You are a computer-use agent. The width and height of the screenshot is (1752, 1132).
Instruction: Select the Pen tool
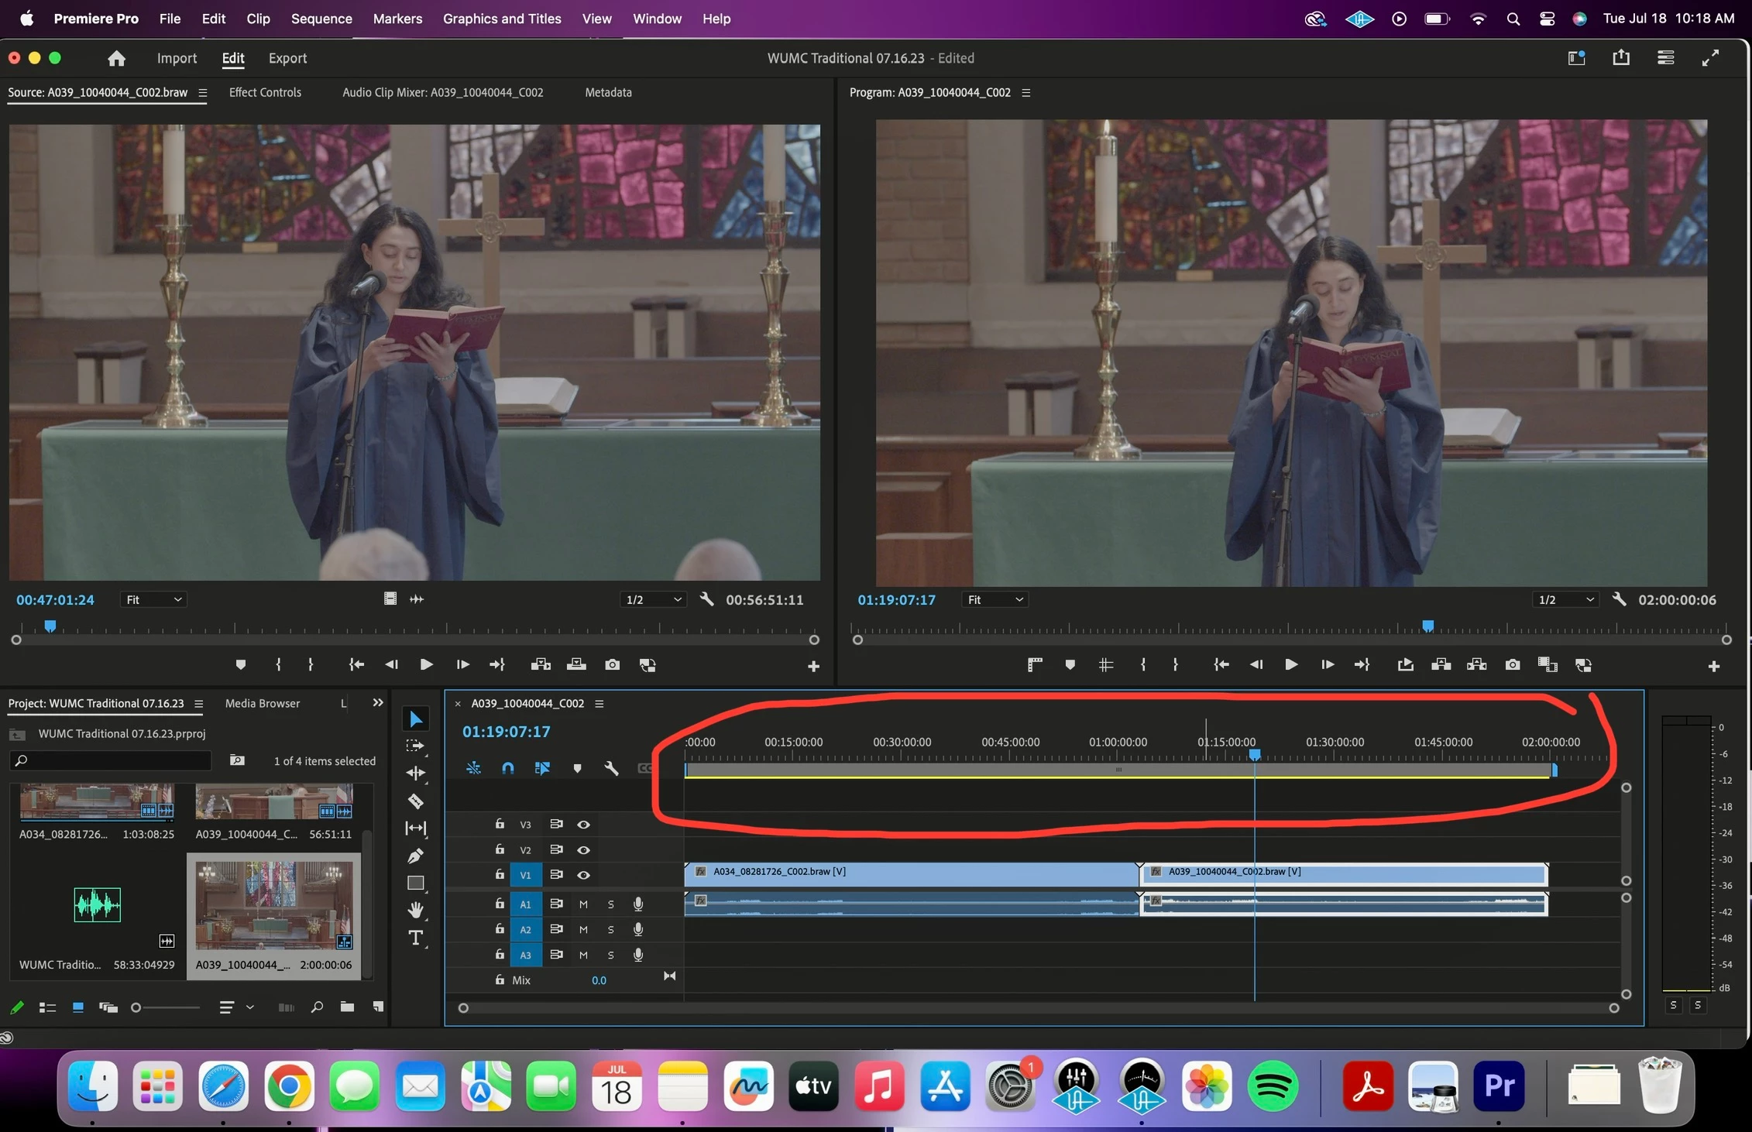tap(416, 856)
